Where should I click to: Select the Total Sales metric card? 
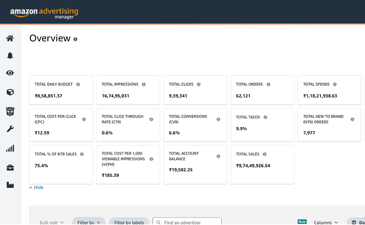pyautogui.click(x=262, y=164)
